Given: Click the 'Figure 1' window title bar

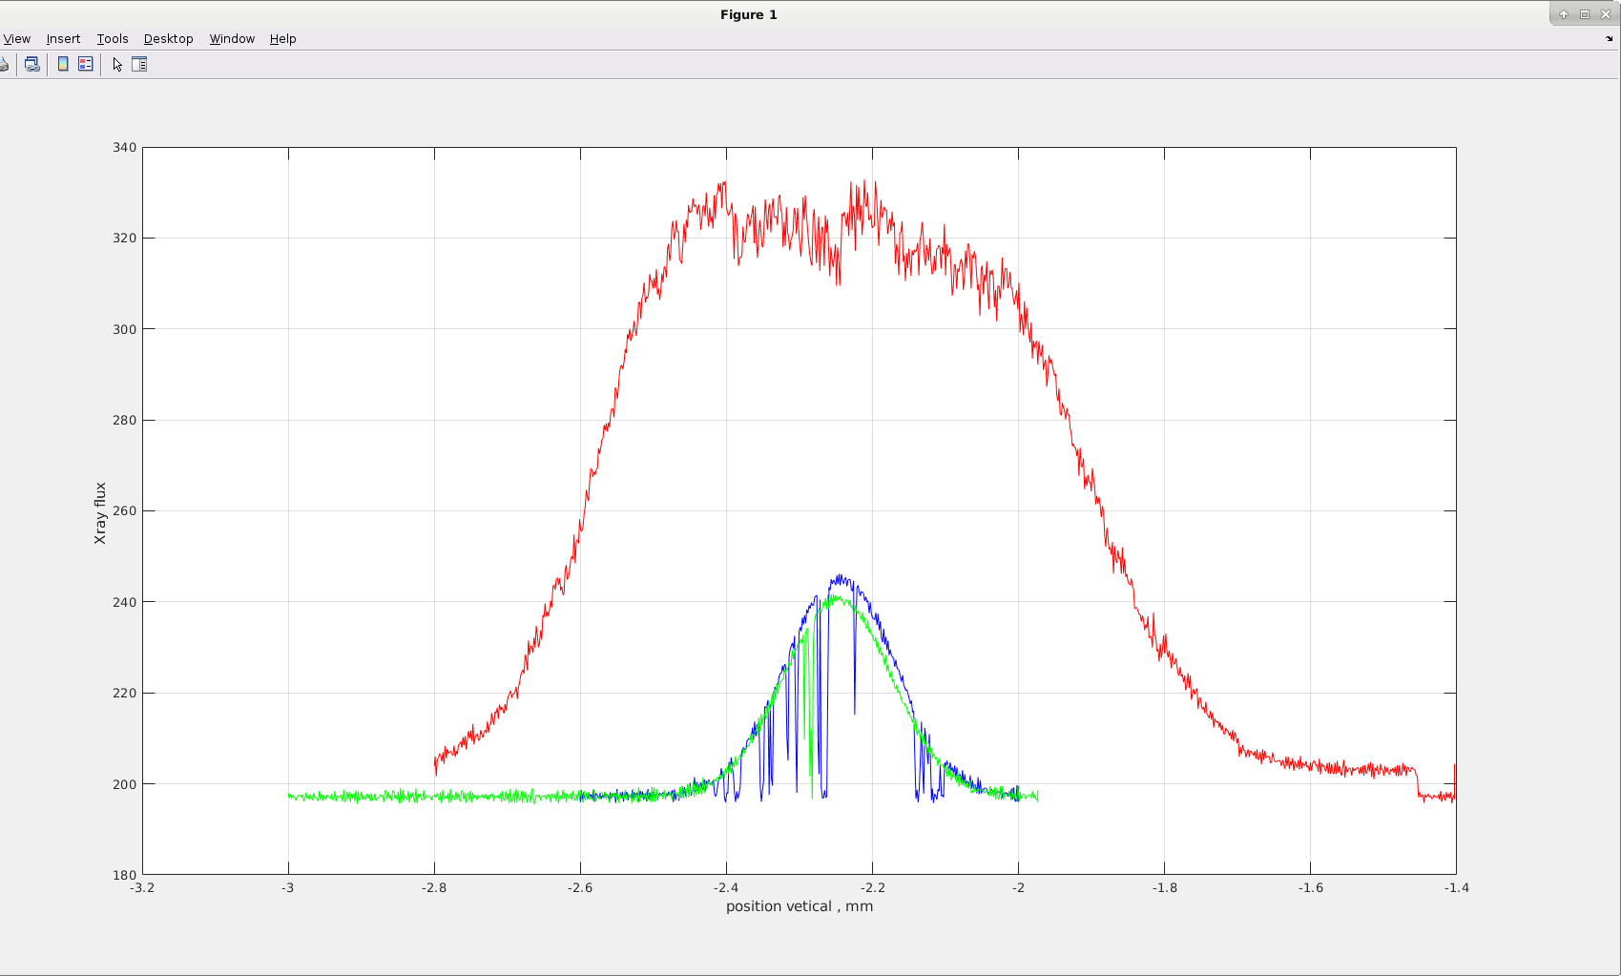Looking at the screenshot, I should pos(748,14).
